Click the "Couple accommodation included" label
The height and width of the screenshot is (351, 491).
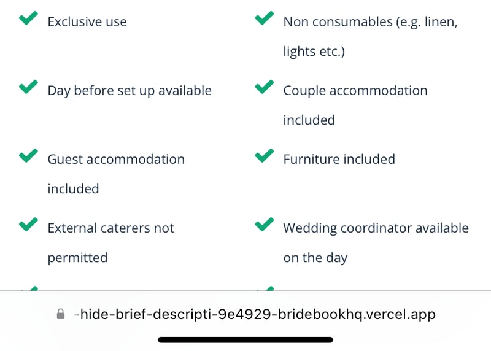pyautogui.click(x=355, y=105)
